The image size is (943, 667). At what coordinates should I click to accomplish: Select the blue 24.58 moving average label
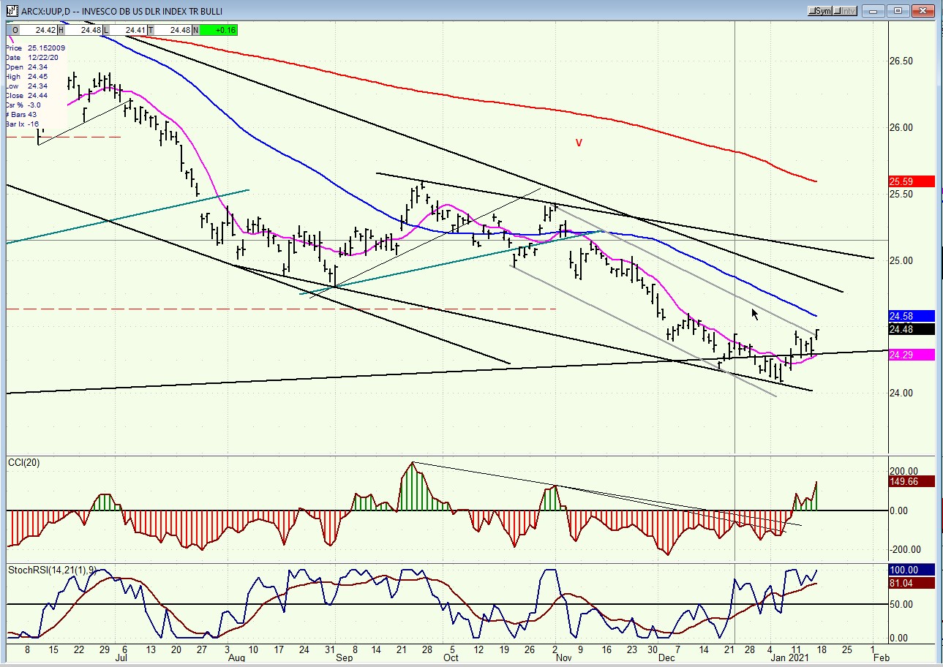[x=910, y=317]
